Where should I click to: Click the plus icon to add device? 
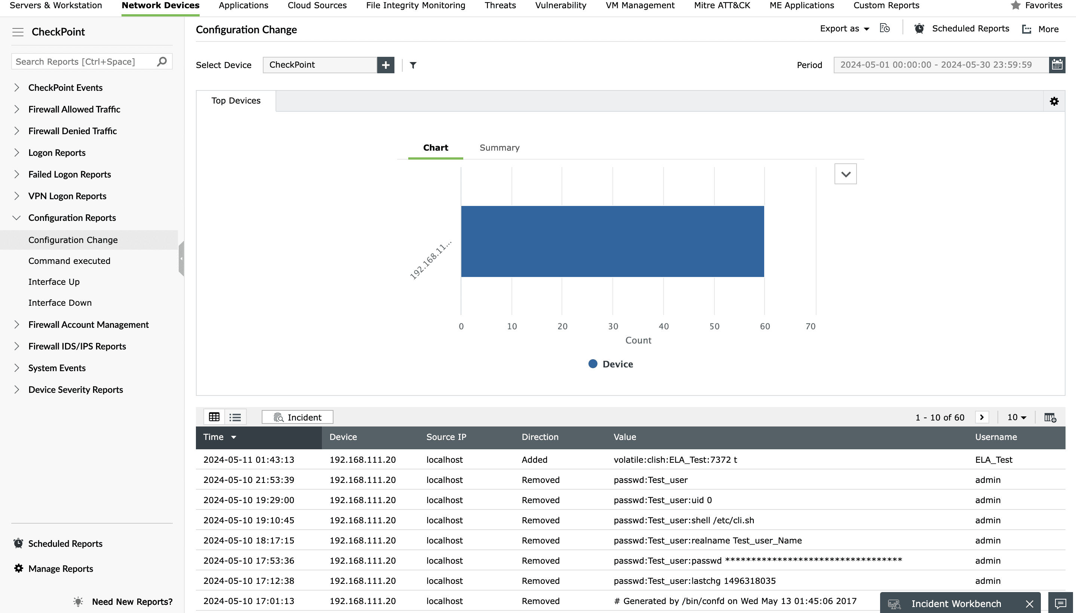(x=385, y=65)
